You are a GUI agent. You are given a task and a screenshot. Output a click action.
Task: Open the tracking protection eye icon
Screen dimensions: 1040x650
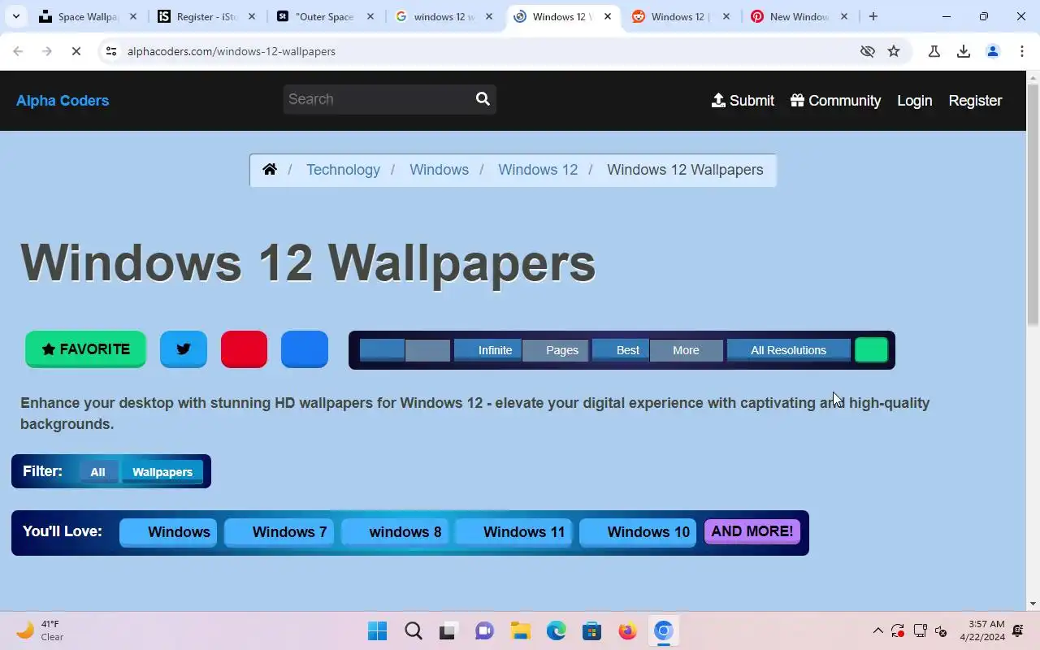pos(868,51)
